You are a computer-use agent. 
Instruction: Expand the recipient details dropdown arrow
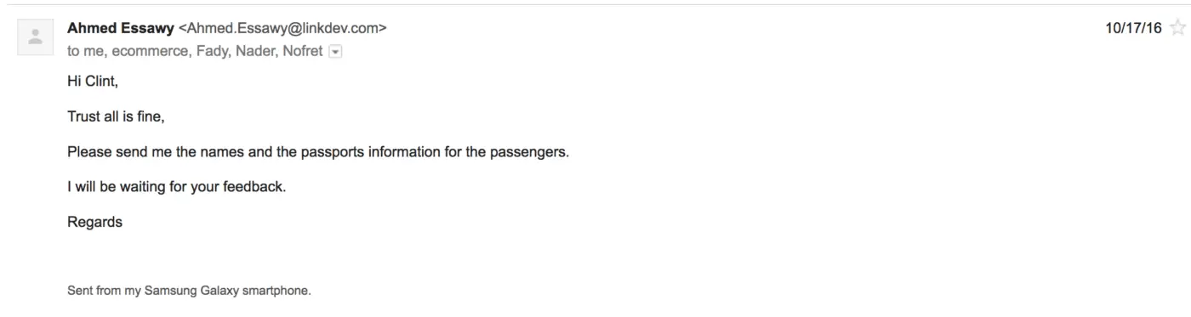pos(334,52)
